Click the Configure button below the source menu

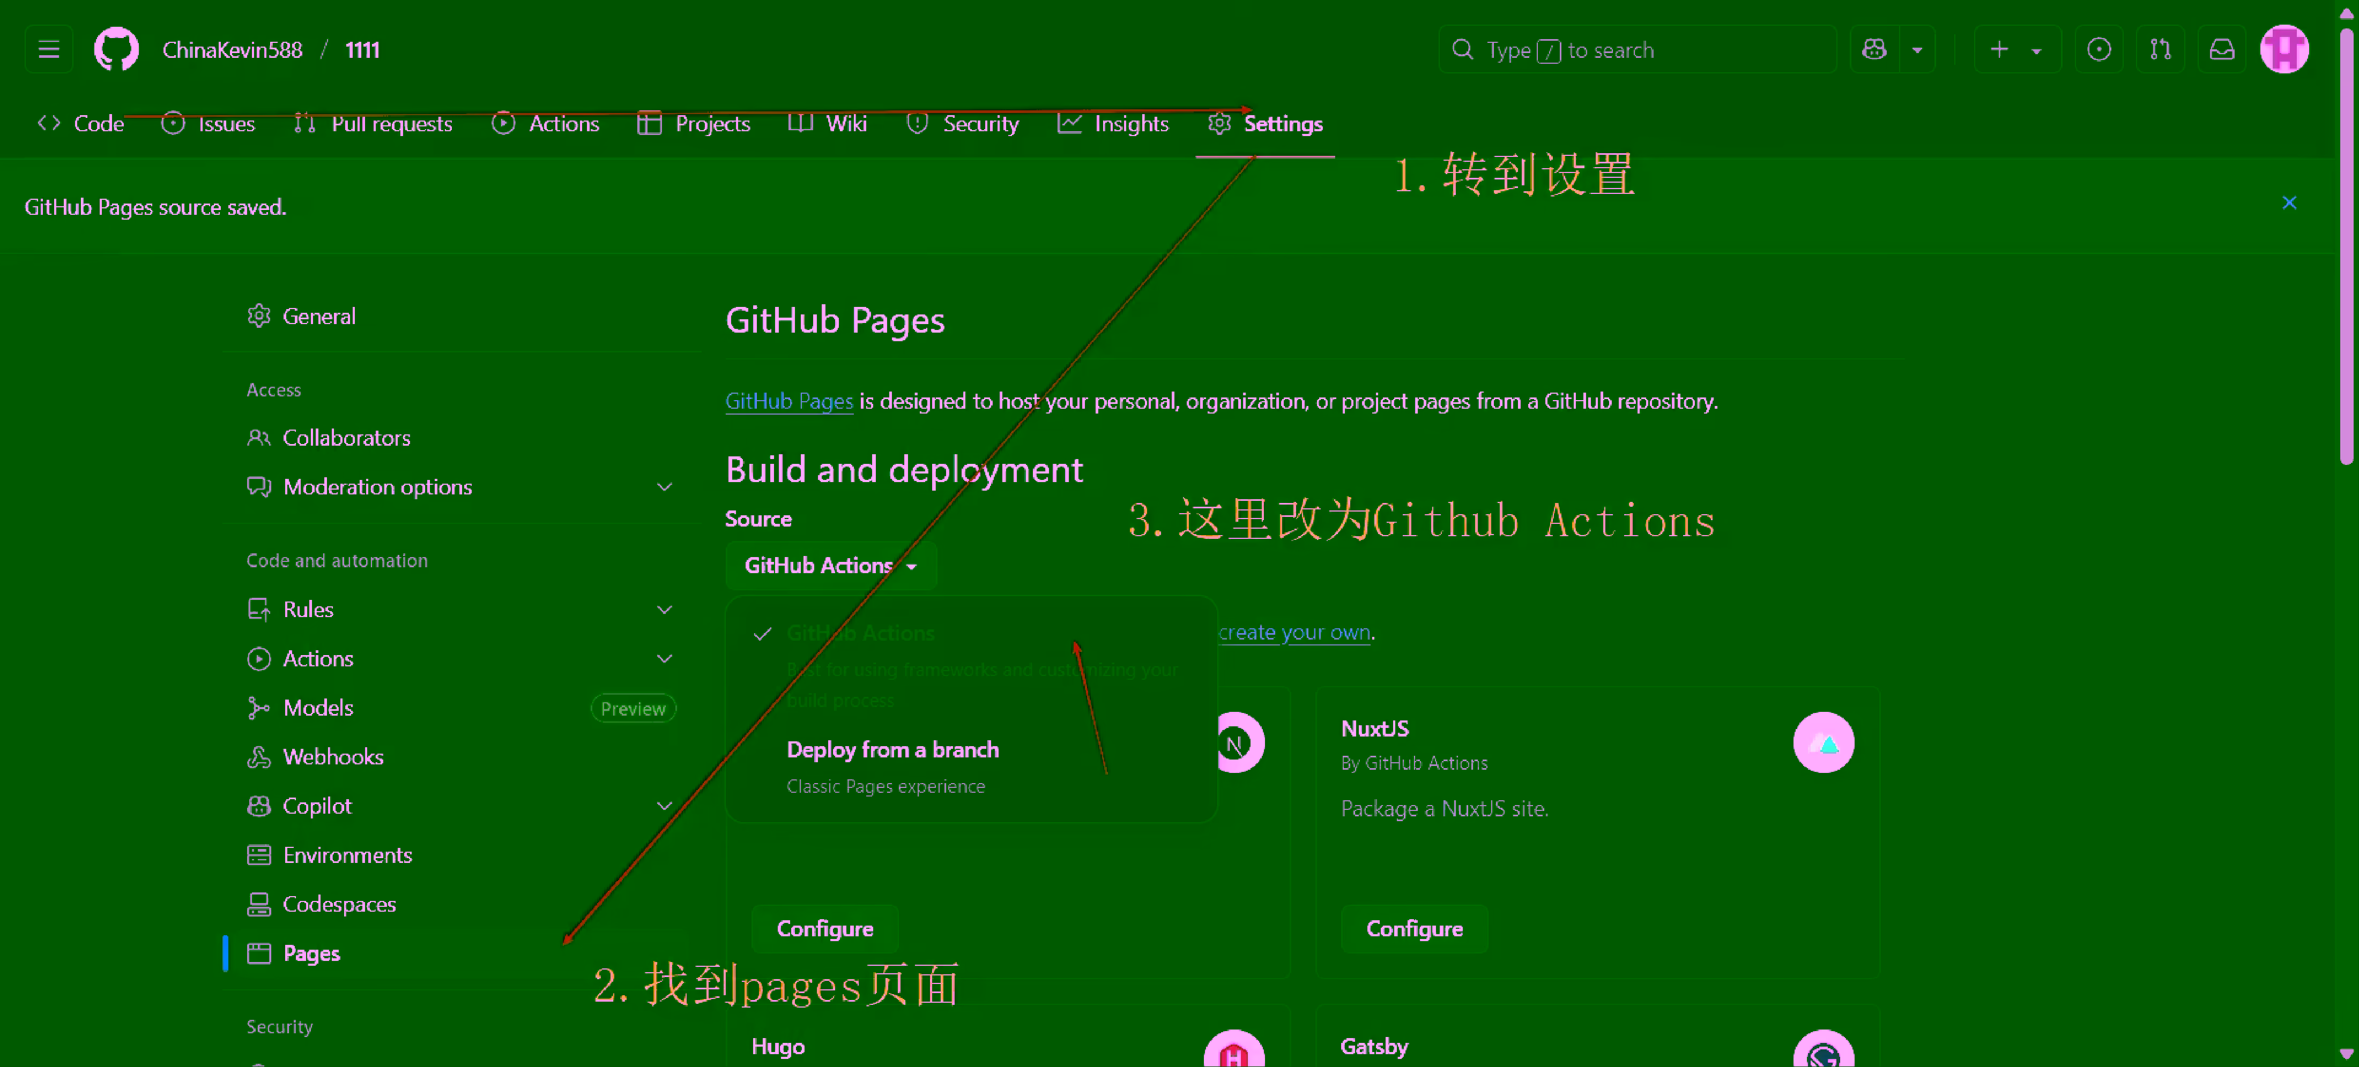click(824, 929)
